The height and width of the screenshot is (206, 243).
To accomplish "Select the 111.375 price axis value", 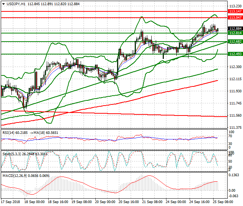I will click(235, 128).
